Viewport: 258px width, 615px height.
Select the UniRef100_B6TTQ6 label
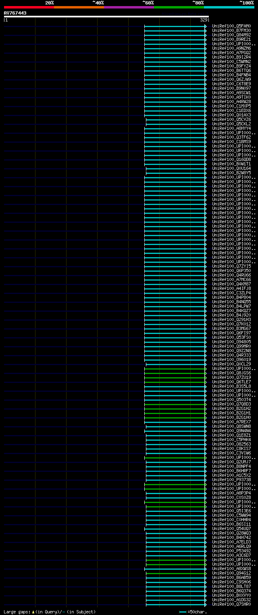pyautogui.click(x=231, y=71)
